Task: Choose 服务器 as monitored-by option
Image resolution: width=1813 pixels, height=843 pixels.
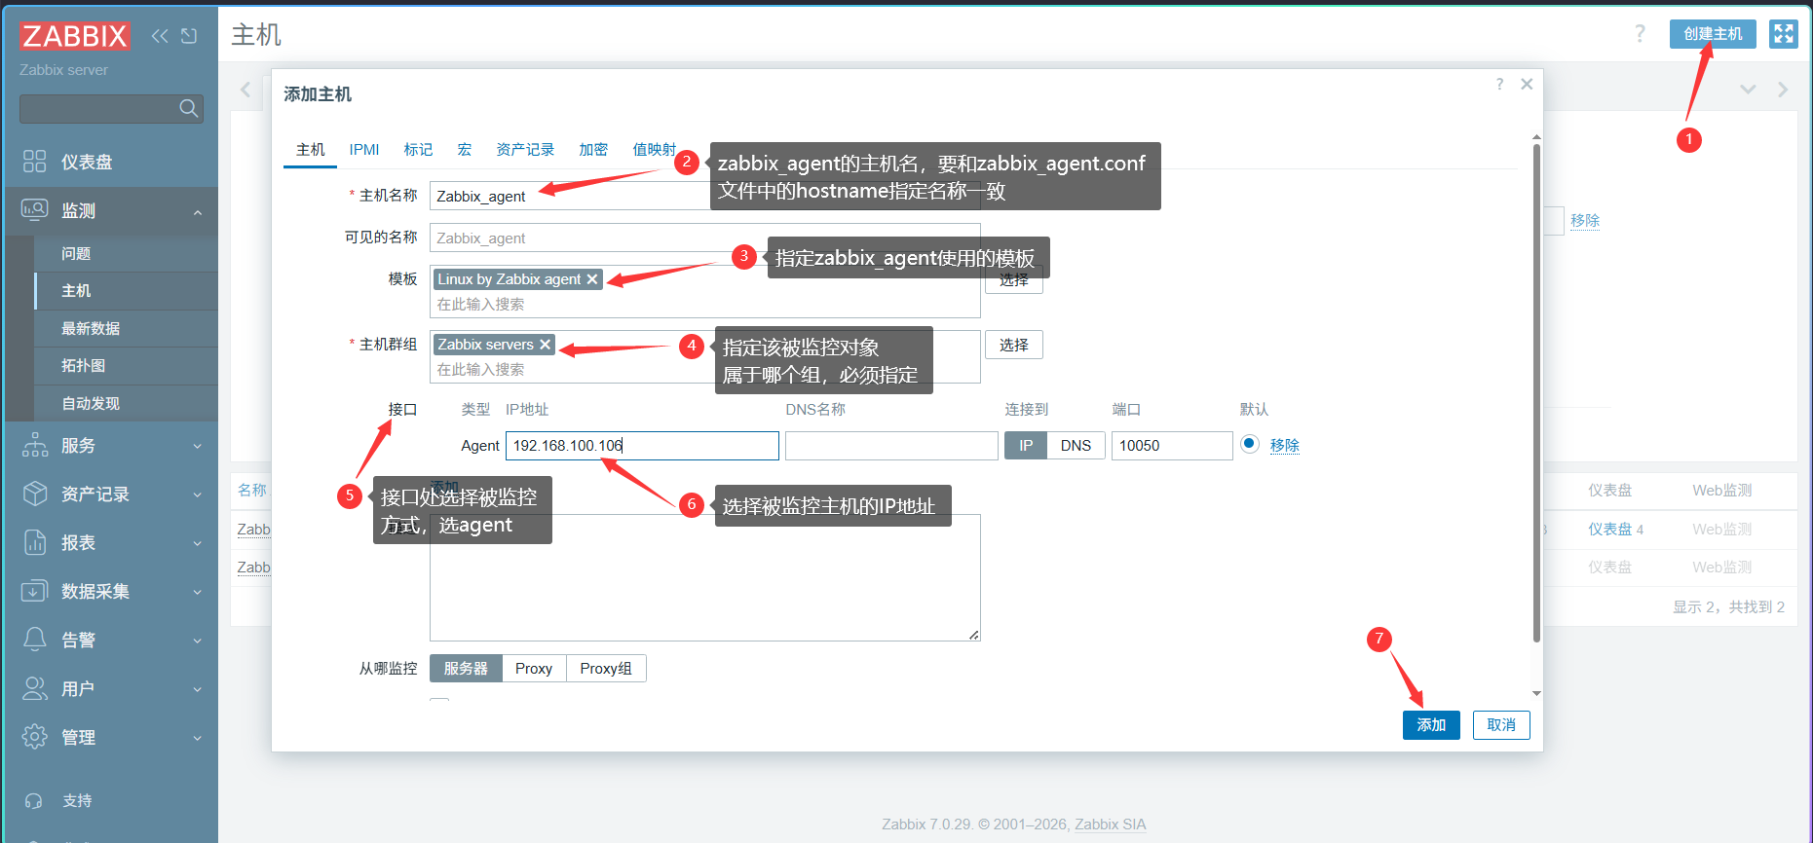Action: [466, 669]
